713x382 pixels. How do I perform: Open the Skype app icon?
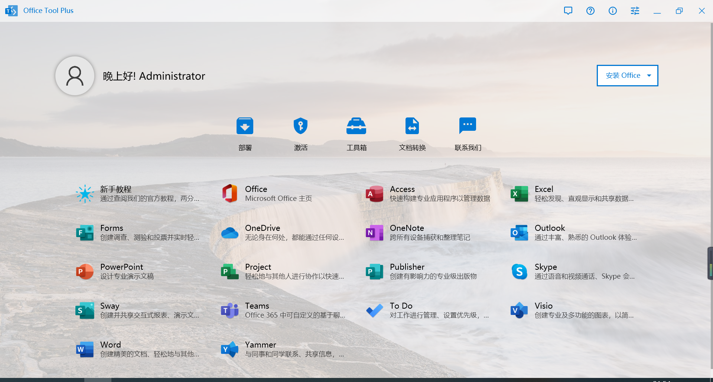pos(519,272)
